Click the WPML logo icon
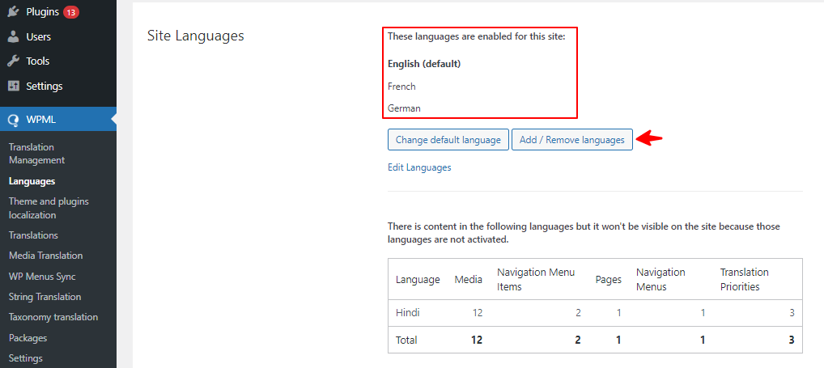The height and width of the screenshot is (368, 824). (x=14, y=120)
